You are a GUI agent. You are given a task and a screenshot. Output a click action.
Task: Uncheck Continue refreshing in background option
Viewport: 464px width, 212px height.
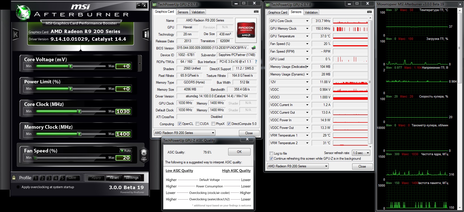point(271,159)
